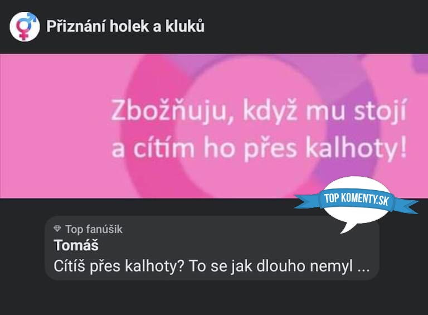Image resolution: width=428 pixels, height=315 pixels.
Task: Click the dark header bar beside the page name
Action: (x=314, y=26)
